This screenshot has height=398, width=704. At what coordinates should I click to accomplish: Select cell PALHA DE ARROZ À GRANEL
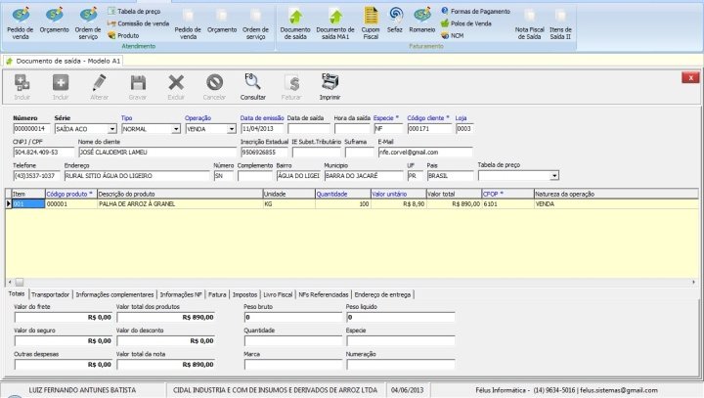pyautogui.click(x=180, y=204)
